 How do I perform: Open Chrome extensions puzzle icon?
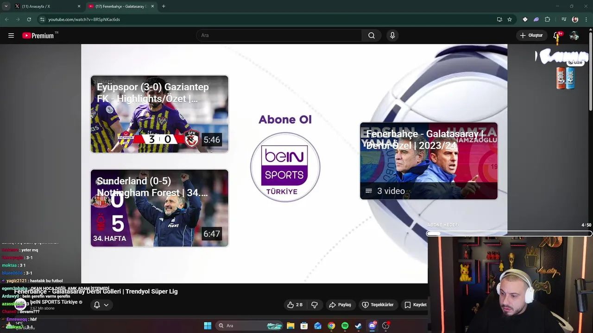coord(547,19)
